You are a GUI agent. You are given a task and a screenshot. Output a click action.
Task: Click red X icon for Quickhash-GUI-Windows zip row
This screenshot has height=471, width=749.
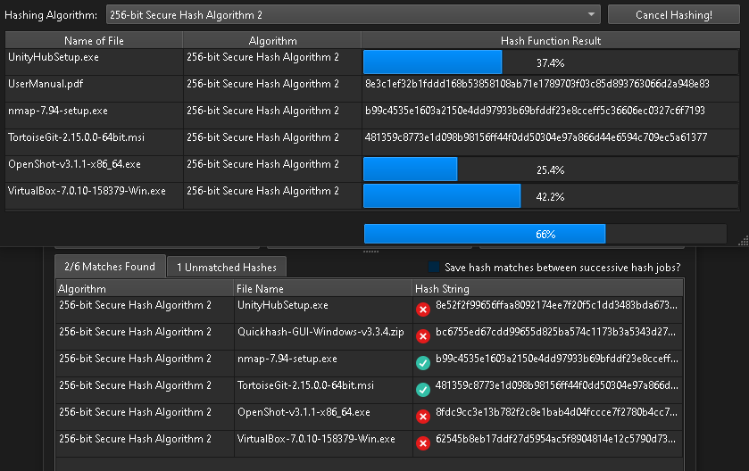point(423,336)
